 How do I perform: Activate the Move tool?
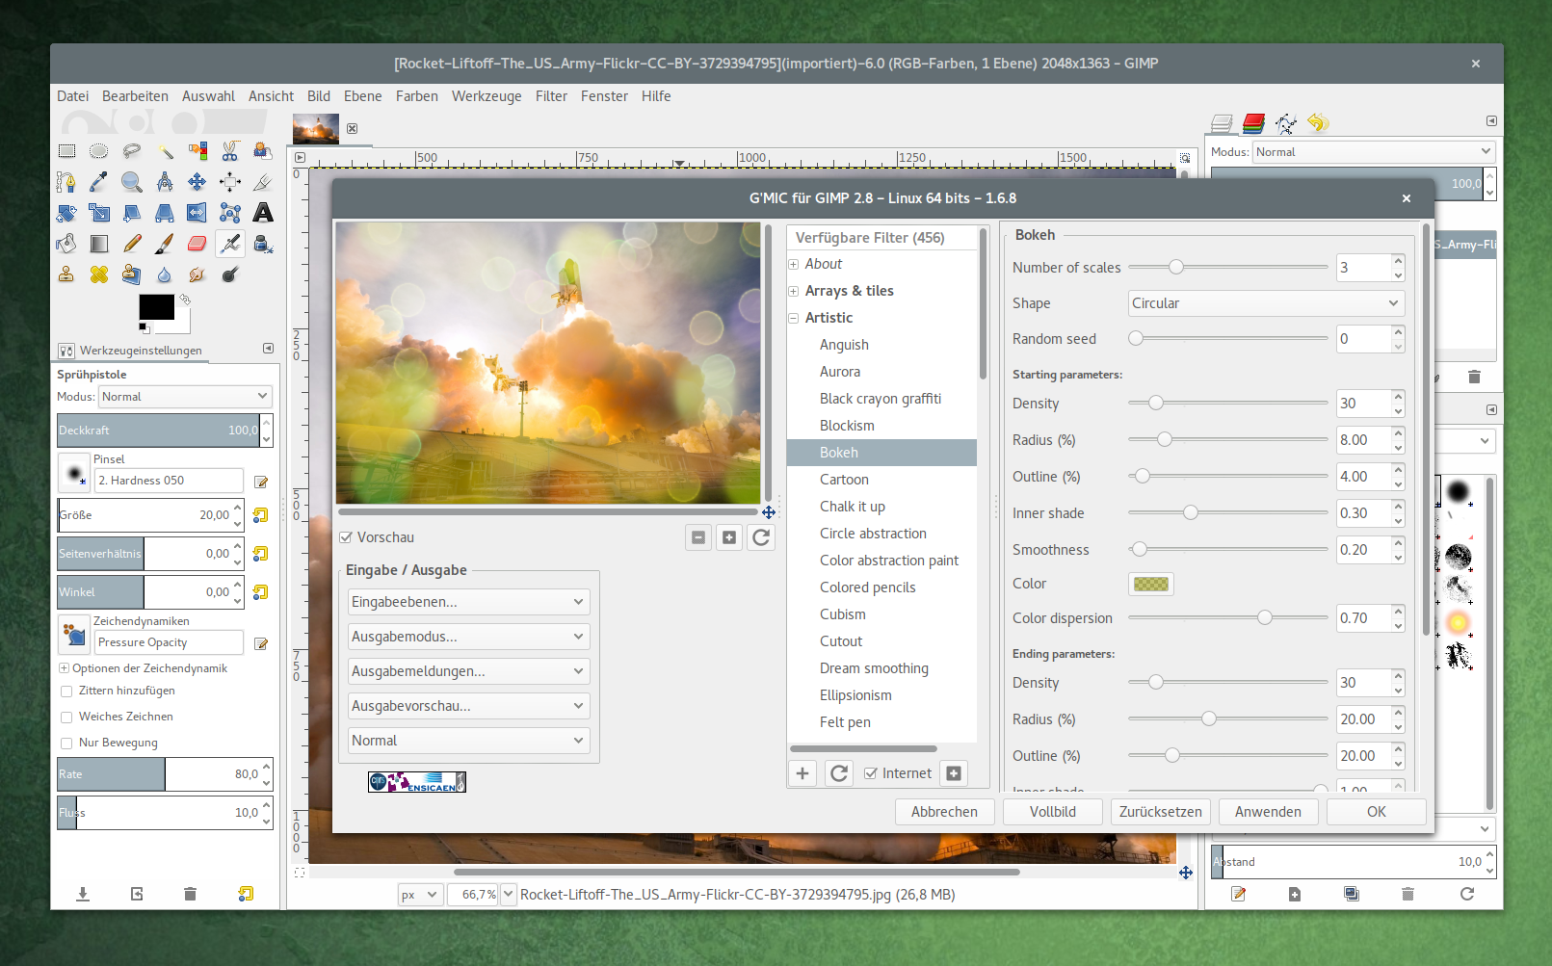(197, 181)
